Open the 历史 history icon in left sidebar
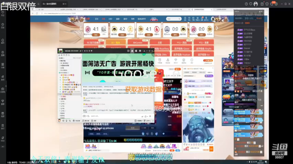 tap(3, 26)
